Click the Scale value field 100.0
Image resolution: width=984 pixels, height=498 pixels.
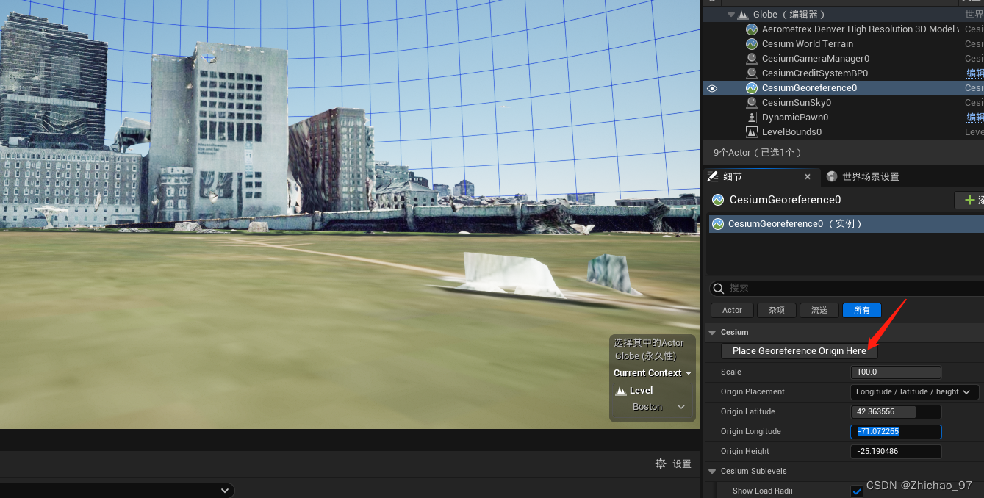pyautogui.click(x=896, y=372)
